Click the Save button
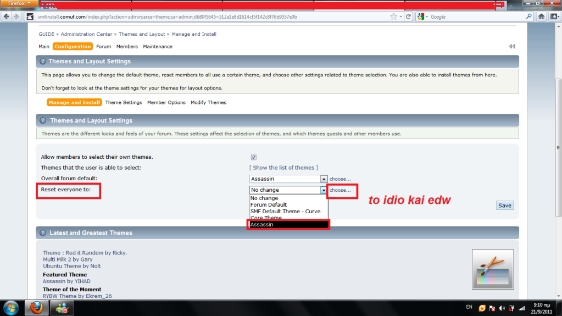562x316 pixels. 504,206
